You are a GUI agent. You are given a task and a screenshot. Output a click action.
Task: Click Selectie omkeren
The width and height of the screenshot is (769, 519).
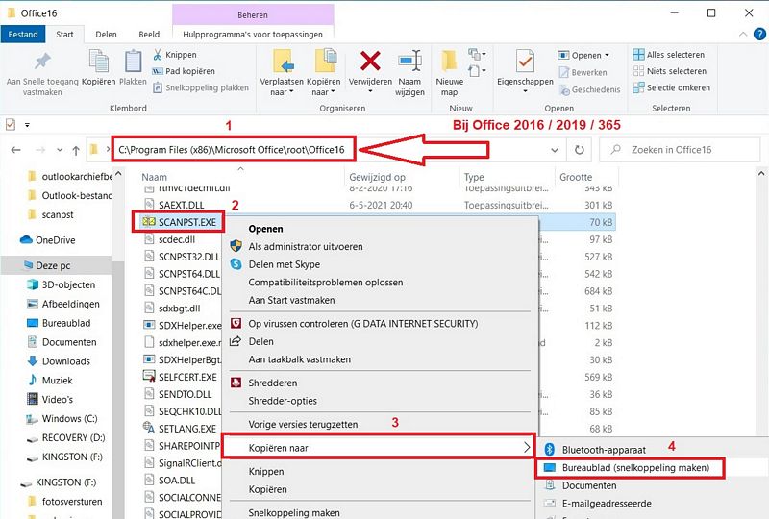coord(671,87)
